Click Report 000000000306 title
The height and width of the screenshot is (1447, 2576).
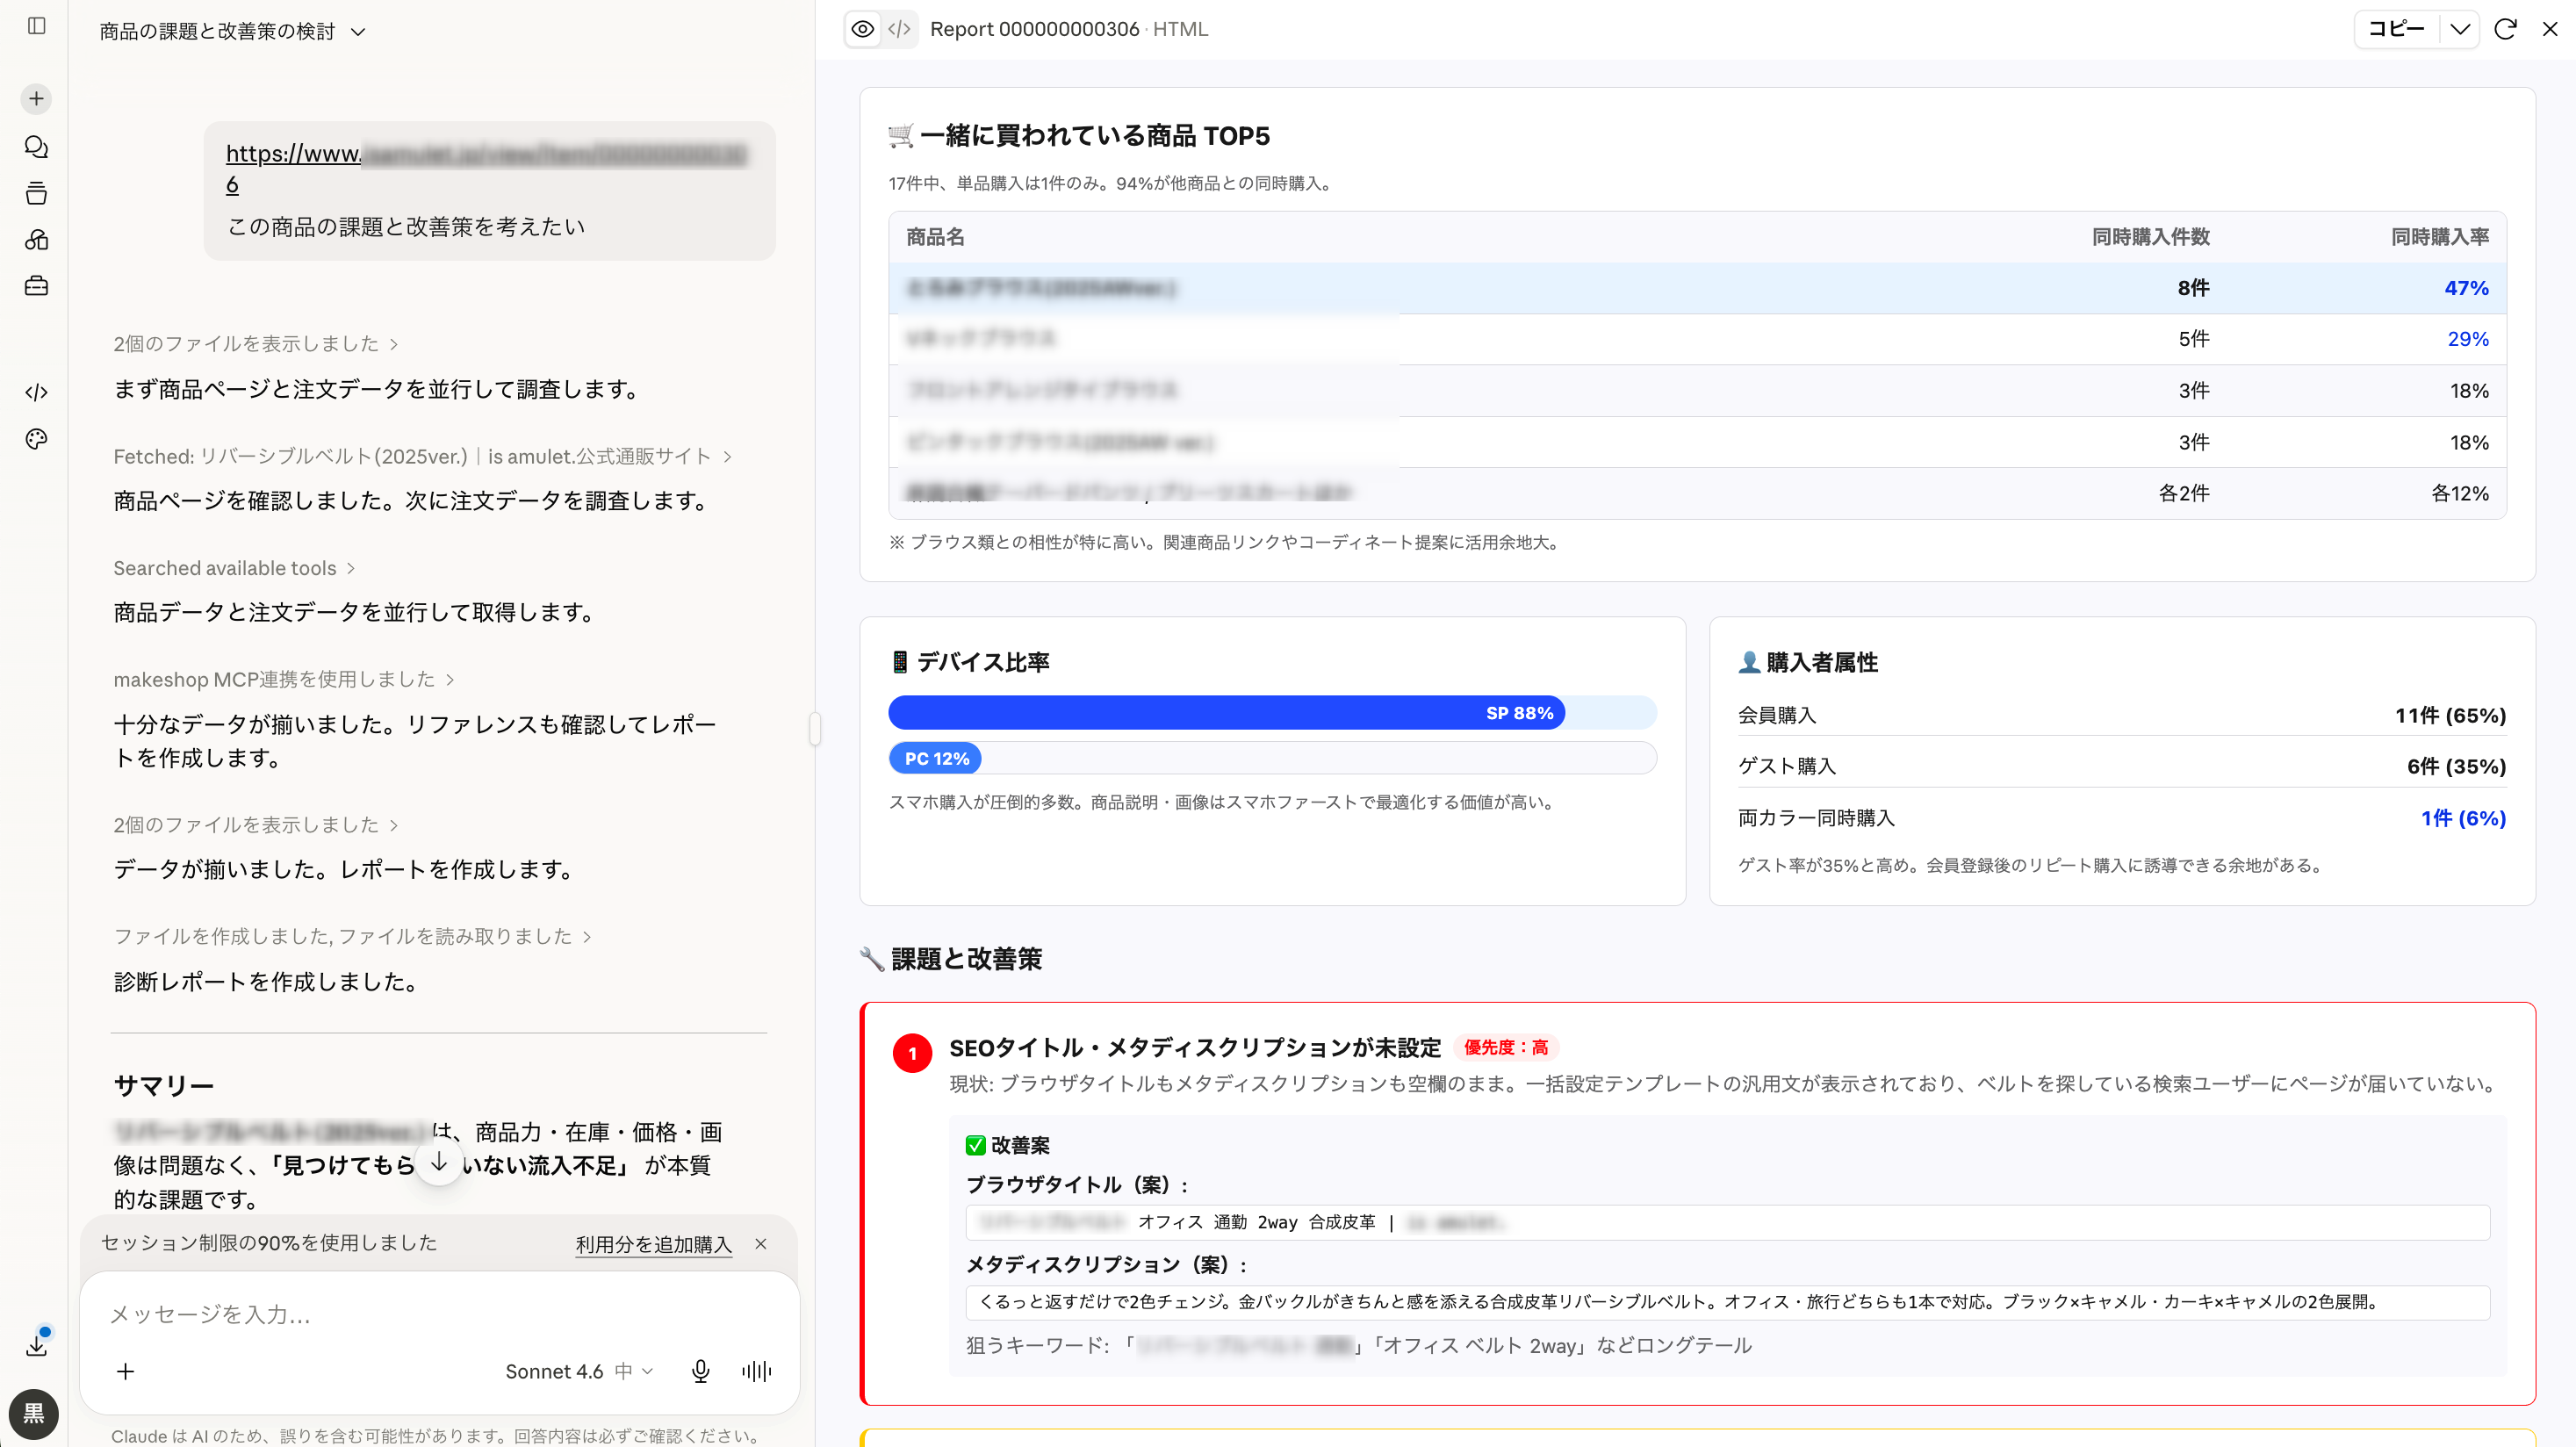(x=1034, y=29)
